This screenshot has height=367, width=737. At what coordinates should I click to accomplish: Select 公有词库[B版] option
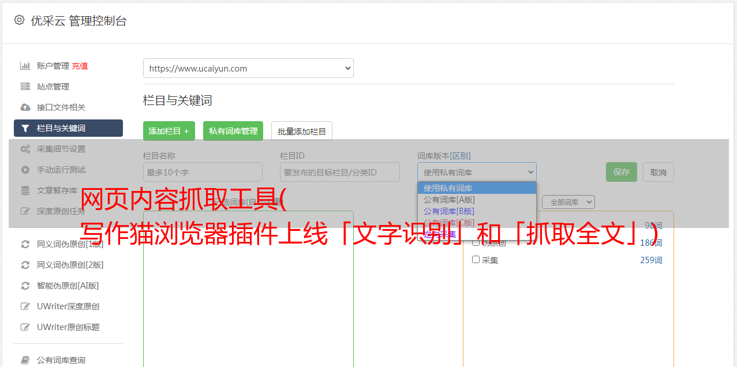[477, 211]
